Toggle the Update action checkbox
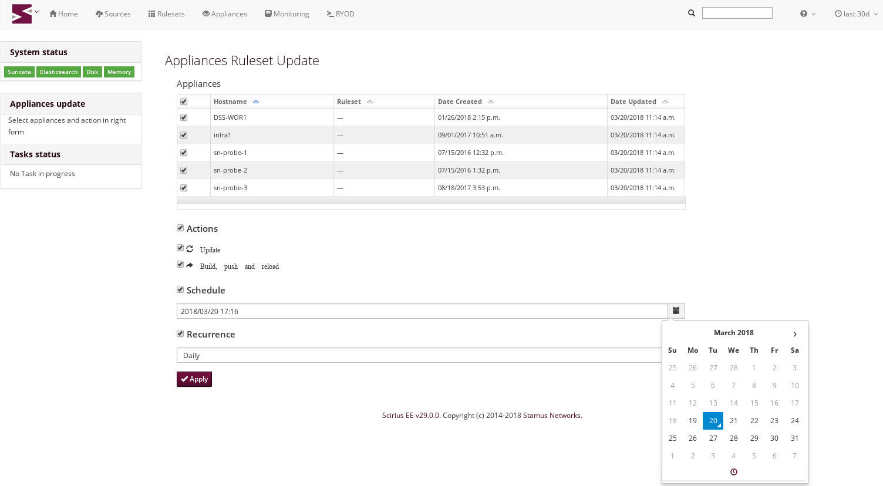 pos(180,248)
